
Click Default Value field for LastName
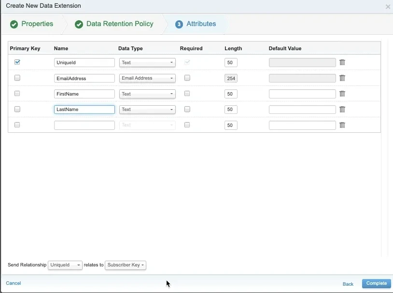302,109
